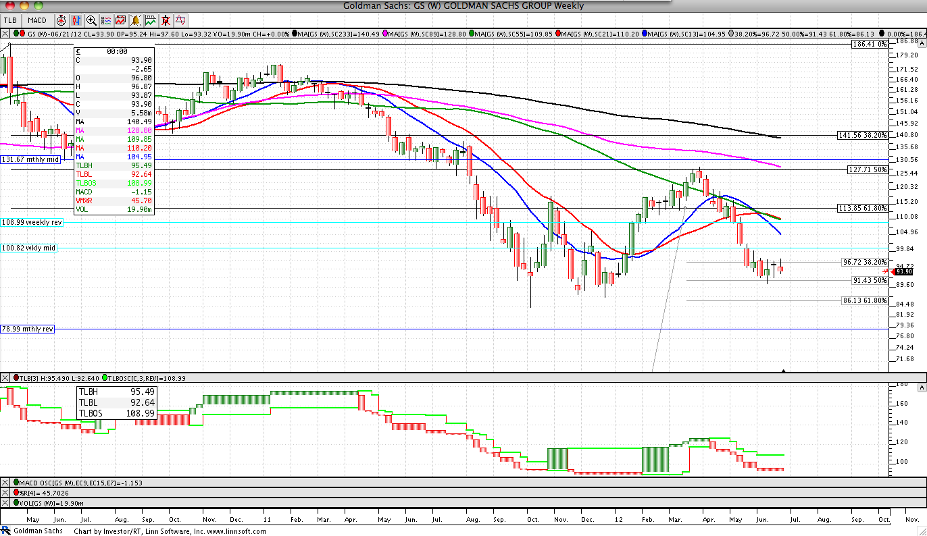This screenshot has width=927, height=536.
Task: Click the green SC55 moving average marker
Action: click(472, 33)
